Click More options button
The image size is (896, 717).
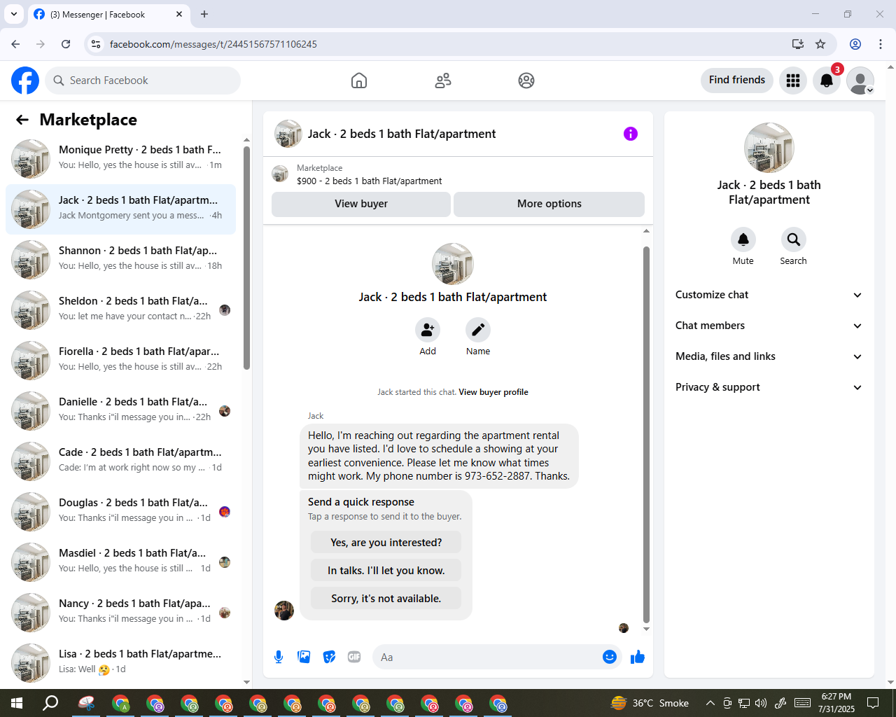point(549,204)
